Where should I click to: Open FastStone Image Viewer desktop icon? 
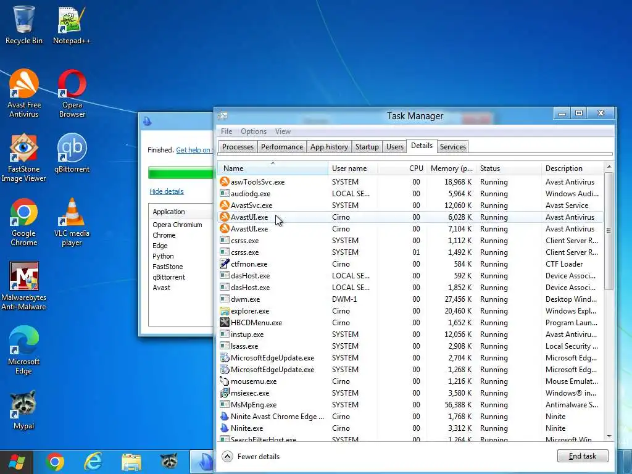coord(24,157)
